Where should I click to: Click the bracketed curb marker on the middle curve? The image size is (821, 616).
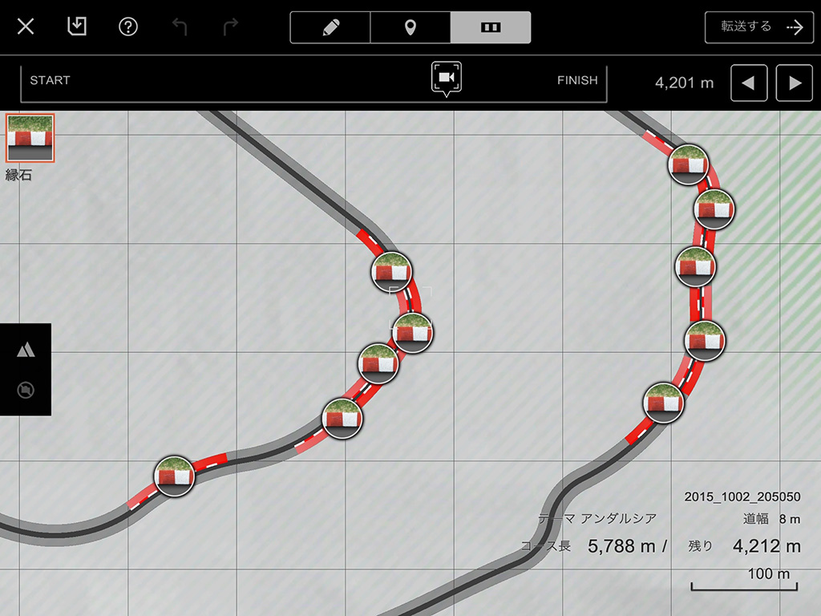pyautogui.click(x=412, y=333)
